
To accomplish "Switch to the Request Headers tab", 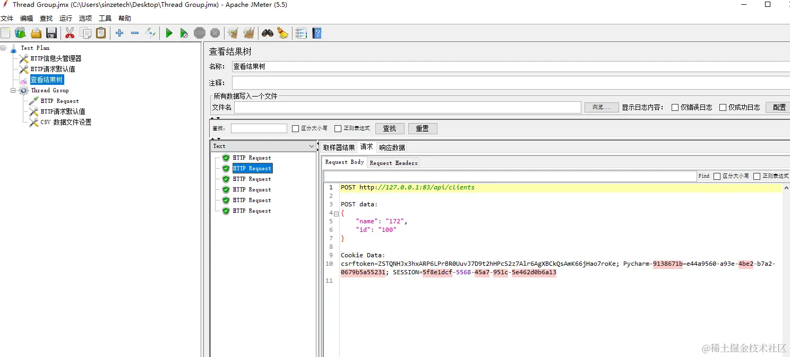I will pos(393,163).
